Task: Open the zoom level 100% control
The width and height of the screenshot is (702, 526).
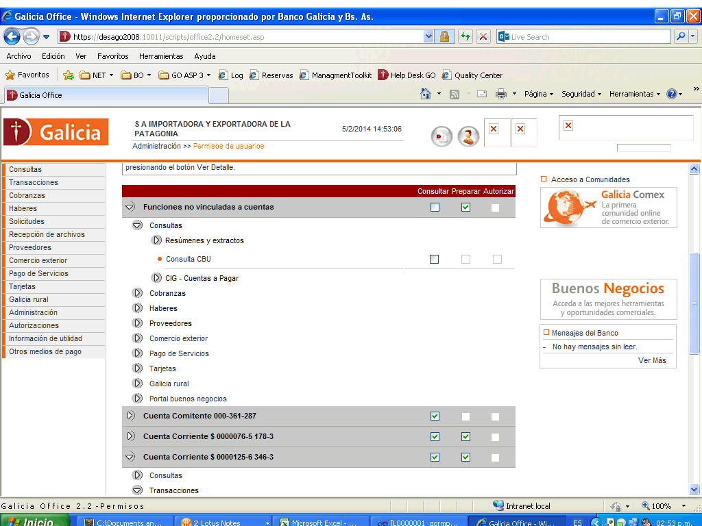Action: pos(664,506)
